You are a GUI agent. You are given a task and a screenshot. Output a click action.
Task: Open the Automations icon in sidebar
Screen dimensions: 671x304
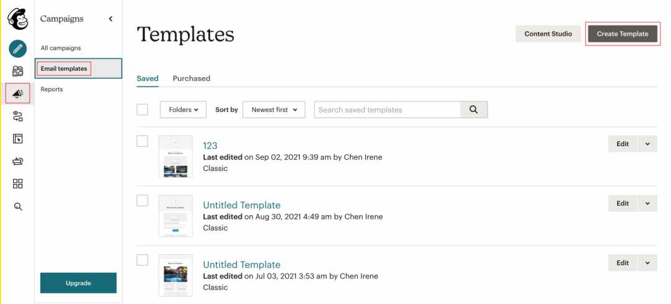[x=17, y=116]
